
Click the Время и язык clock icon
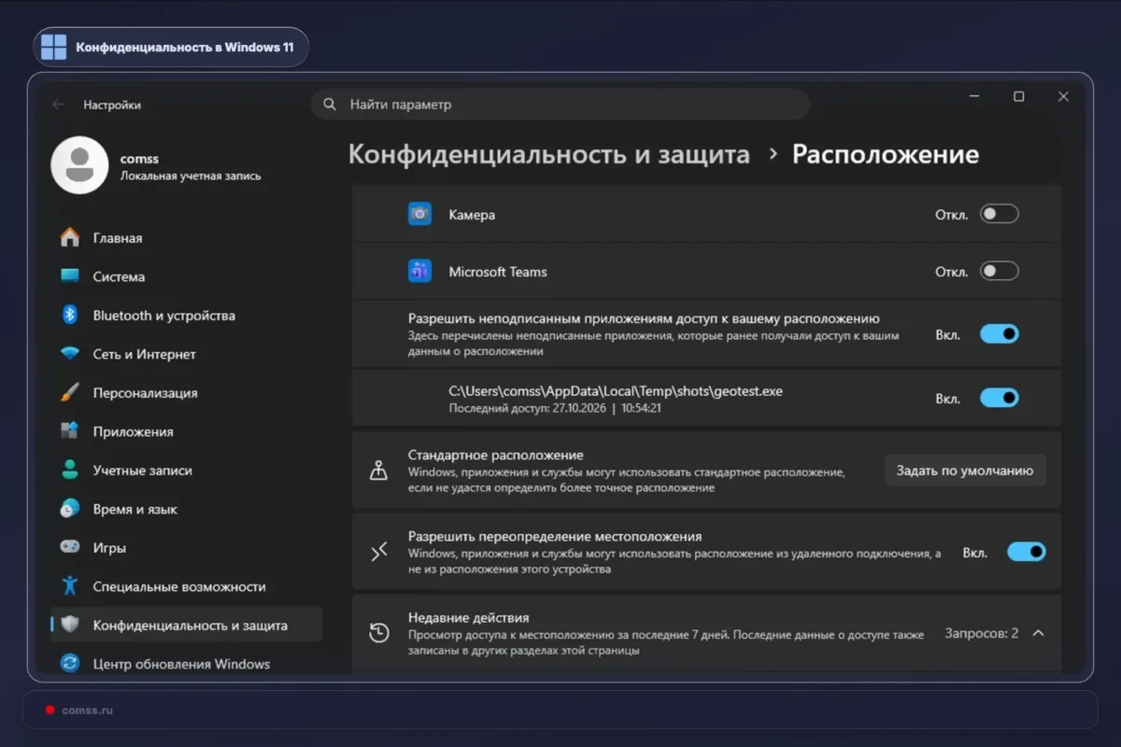click(70, 509)
